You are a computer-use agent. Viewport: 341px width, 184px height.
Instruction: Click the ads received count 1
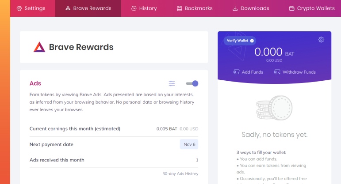click(x=197, y=160)
